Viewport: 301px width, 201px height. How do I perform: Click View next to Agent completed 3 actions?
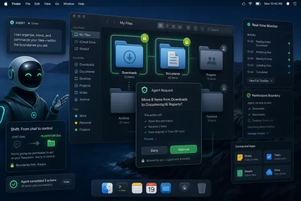click(x=66, y=182)
